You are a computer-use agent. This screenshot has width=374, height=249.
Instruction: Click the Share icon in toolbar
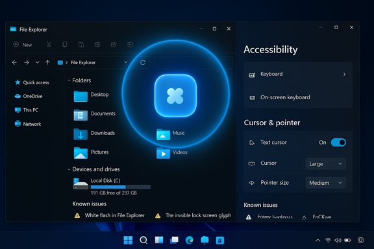coord(114,45)
